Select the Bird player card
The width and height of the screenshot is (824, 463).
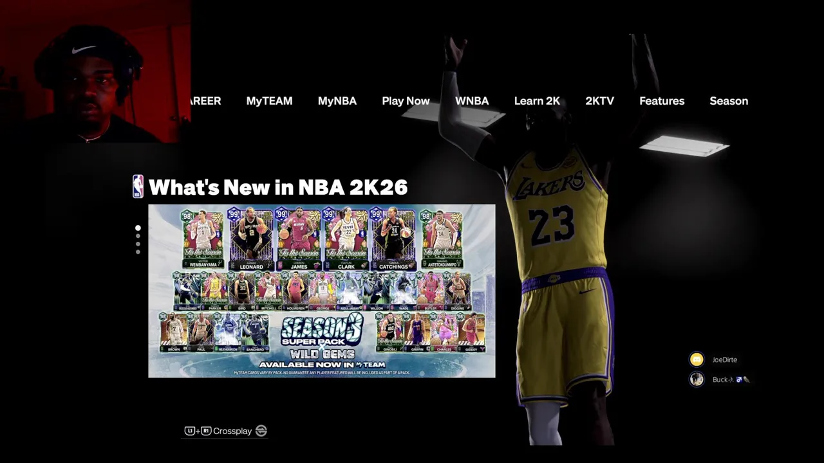(x=241, y=291)
